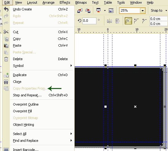This screenshot has width=168, height=151.
Task: Choose Insert Barcode menu item
Action: point(42,149)
